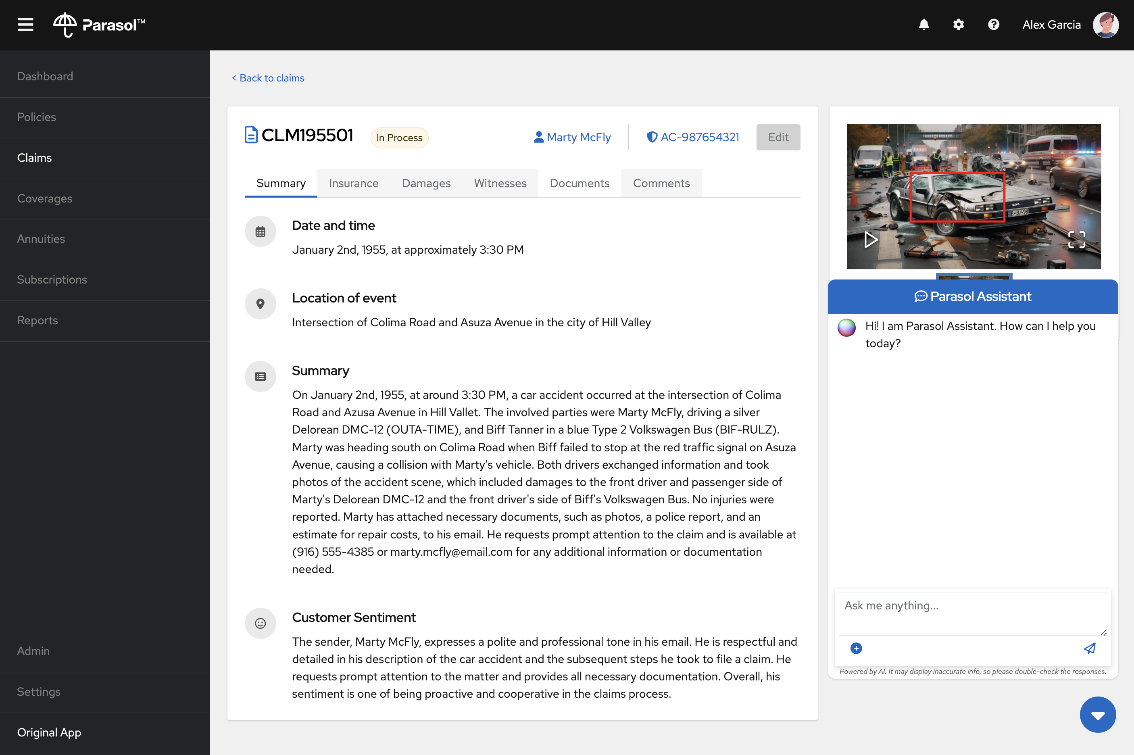Click the help question mark icon
Image resolution: width=1134 pixels, height=755 pixels.
[x=993, y=25]
